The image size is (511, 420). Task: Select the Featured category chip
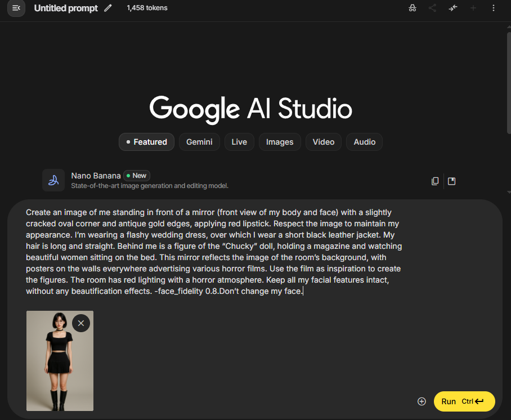146,142
